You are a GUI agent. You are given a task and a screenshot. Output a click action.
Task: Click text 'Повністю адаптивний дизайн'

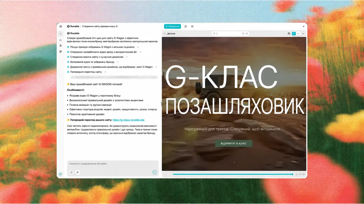pos(87,114)
